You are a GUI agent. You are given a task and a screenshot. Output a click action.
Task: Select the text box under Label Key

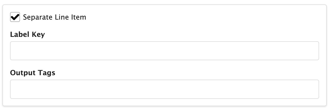(x=165, y=51)
